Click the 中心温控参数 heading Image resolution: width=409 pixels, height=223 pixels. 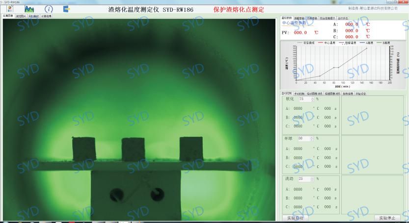point(294,23)
